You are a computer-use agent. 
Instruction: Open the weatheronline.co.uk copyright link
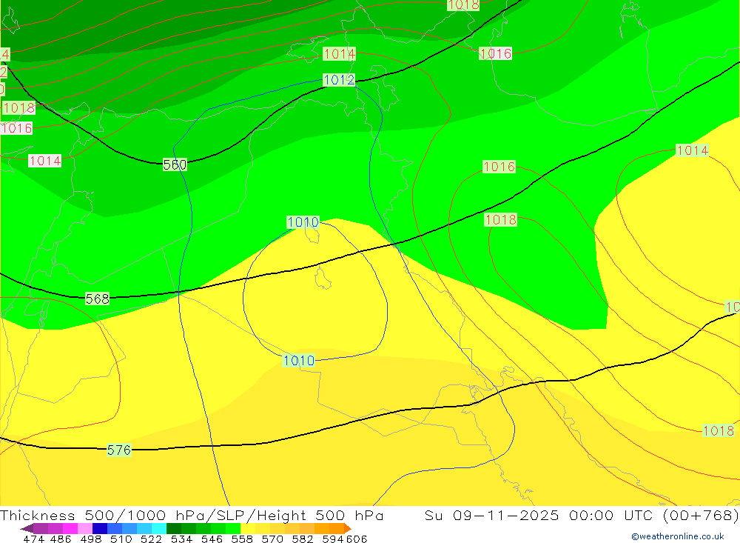pyautogui.click(x=678, y=536)
